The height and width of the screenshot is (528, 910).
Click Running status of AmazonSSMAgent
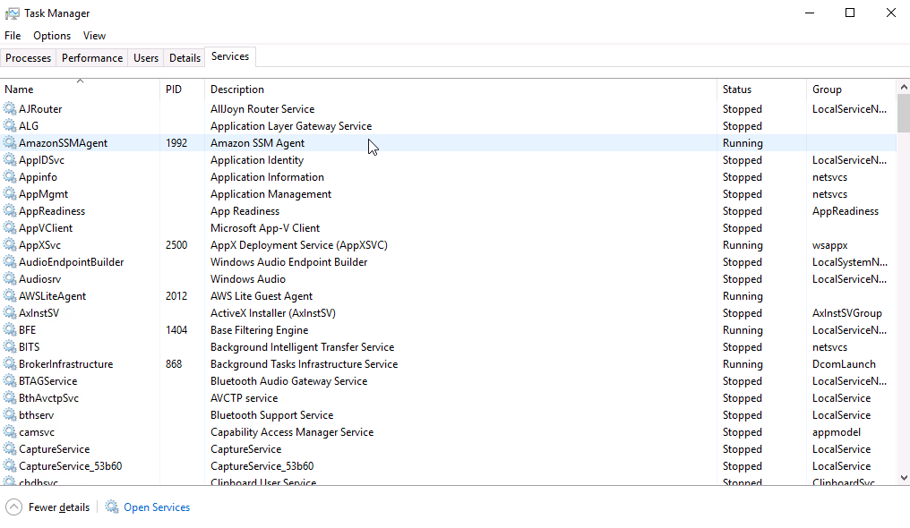coord(743,142)
